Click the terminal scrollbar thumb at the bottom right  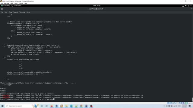[192, 99]
